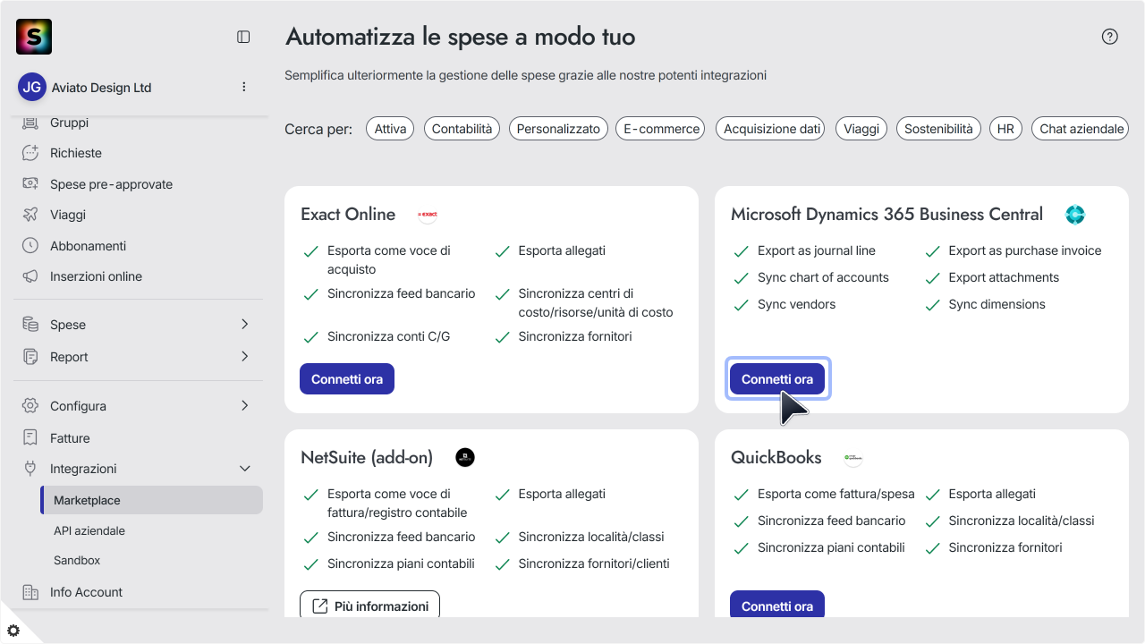Click 'Export as journal line' feature text
The width and height of the screenshot is (1145, 644).
click(817, 250)
